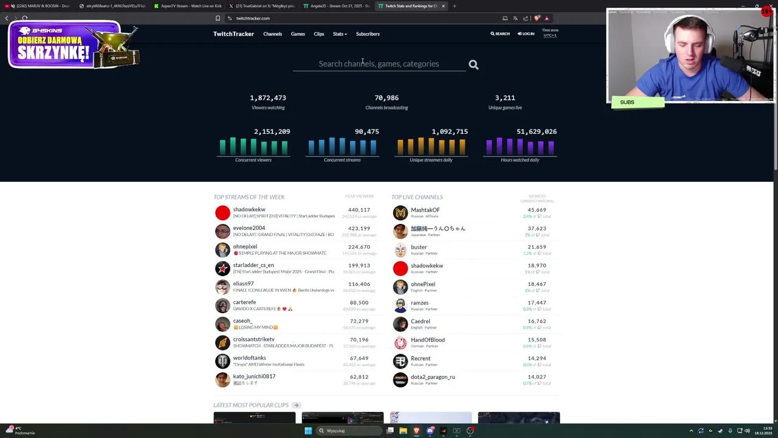The width and height of the screenshot is (778, 438).
Task: Open Discord from the taskbar
Action: [x=430, y=431]
